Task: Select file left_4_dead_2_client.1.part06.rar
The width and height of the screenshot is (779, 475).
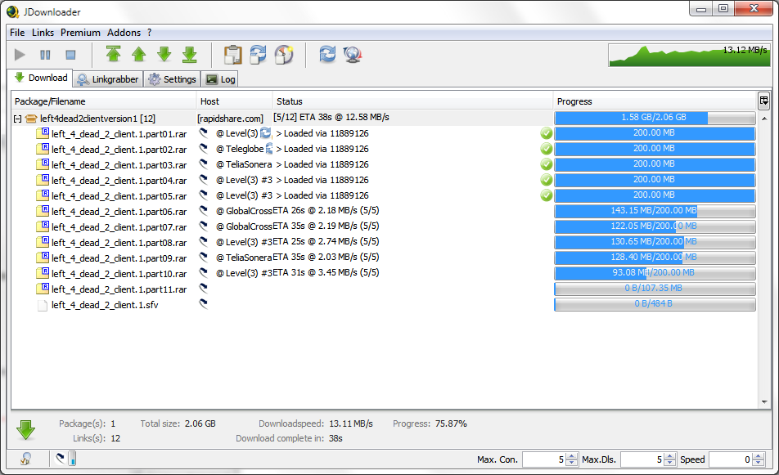Action: (x=119, y=212)
